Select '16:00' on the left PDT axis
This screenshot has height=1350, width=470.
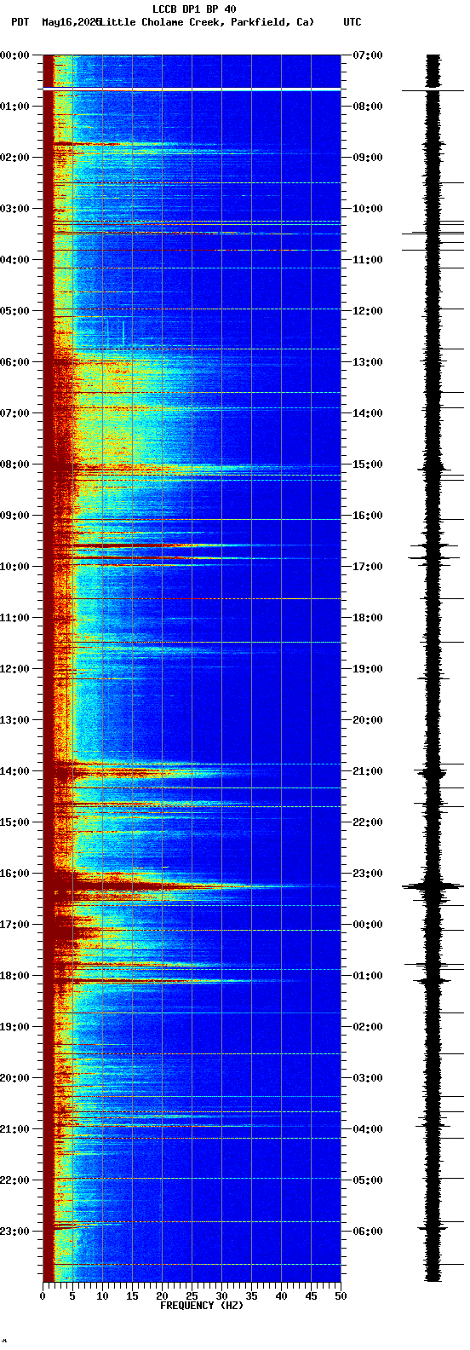click(14, 874)
